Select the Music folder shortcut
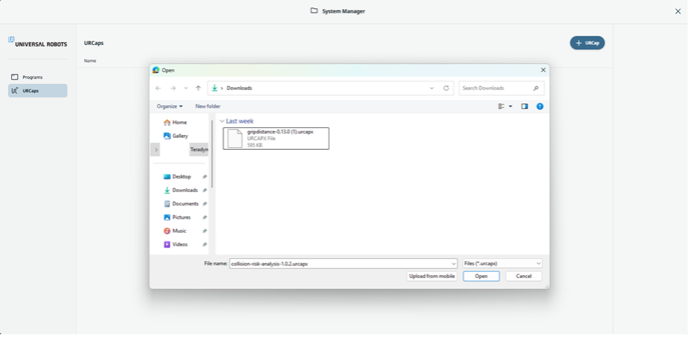This screenshot has height=337, width=689. tap(179, 231)
